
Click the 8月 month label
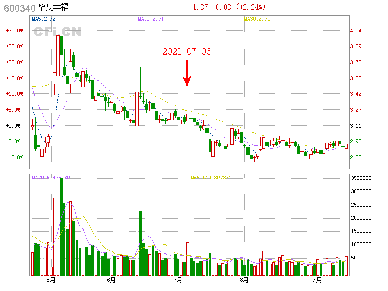coord(244,280)
